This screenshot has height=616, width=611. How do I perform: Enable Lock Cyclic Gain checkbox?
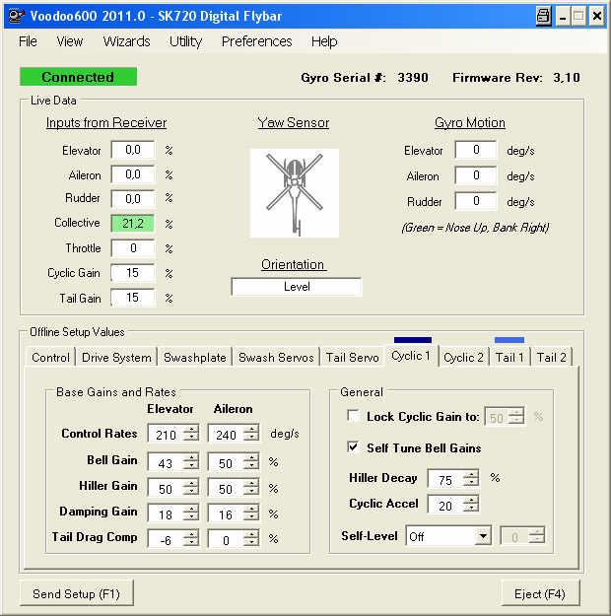(x=353, y=416)
